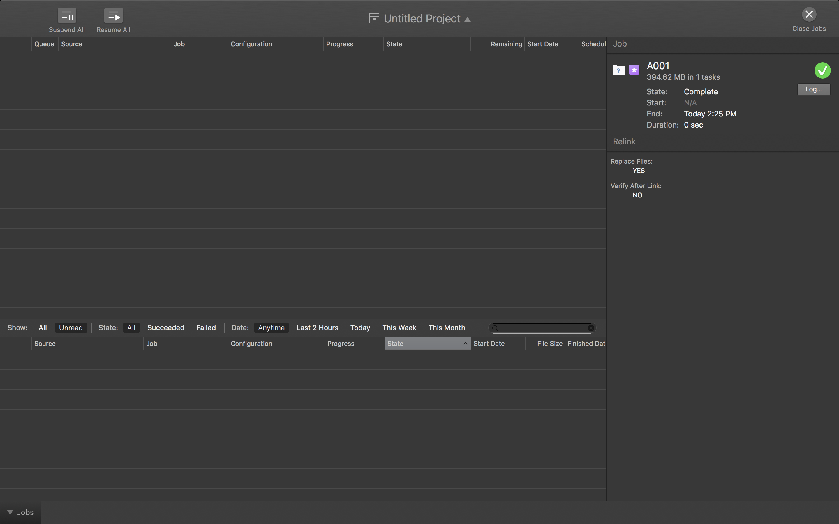
Task: Open the Untitled Project dropdown triangle
Action: click(467, 20)
